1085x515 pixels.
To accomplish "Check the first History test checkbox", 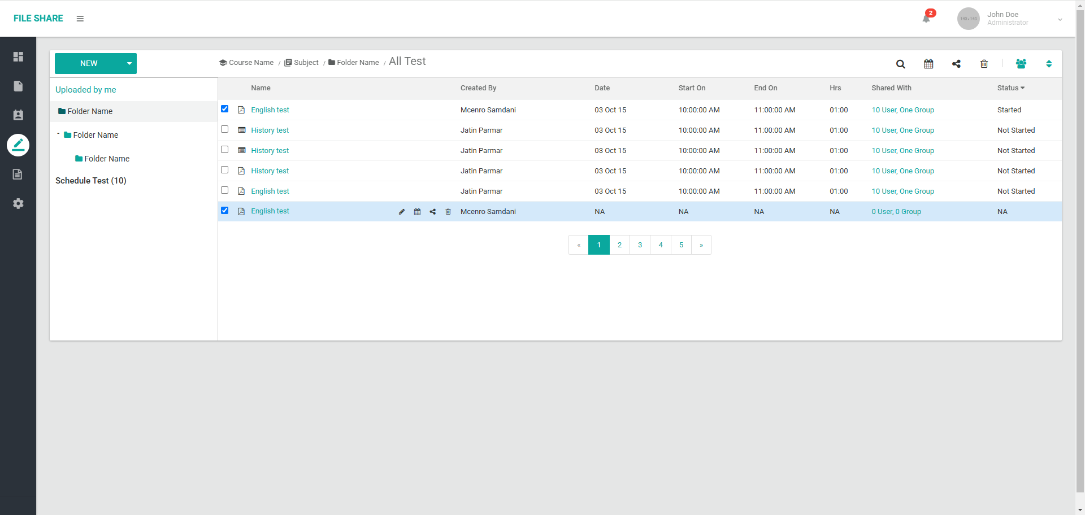I will point(225,129).
